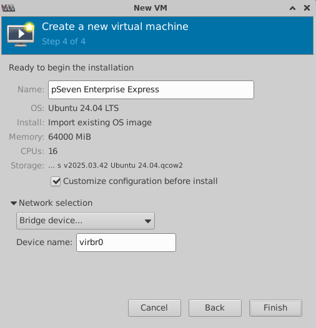Image resolution: width=316 pixels, height=328 pixels.
Task: Click the 64000 MiB memory value
Action: pyautogui.click(x=69, y=137)
